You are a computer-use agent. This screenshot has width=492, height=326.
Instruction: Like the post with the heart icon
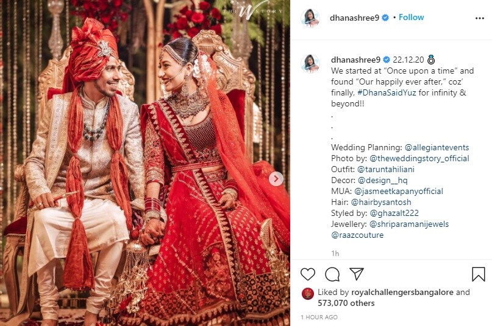pos(307,274)
